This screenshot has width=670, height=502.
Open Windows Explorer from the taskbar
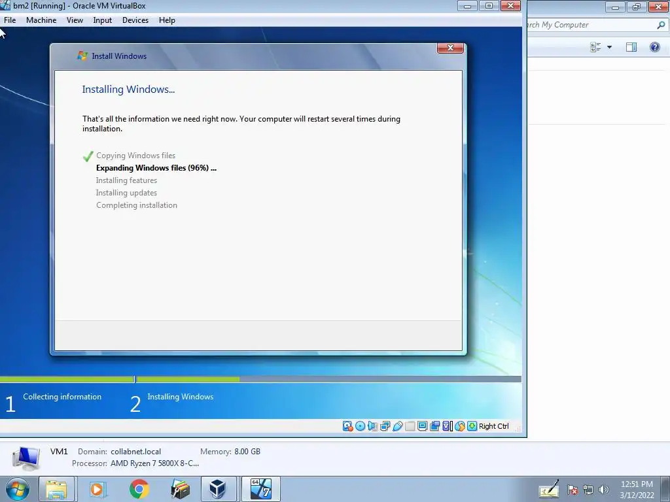(x=56, y=489)
